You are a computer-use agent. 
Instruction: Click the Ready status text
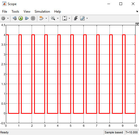pos(4,132)
